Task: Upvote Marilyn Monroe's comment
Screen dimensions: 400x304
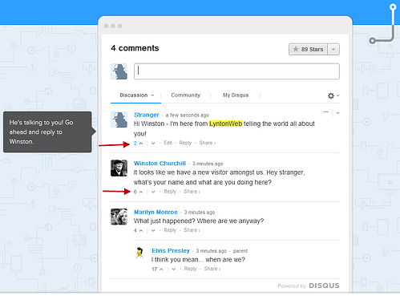Action: coord(141,230)
